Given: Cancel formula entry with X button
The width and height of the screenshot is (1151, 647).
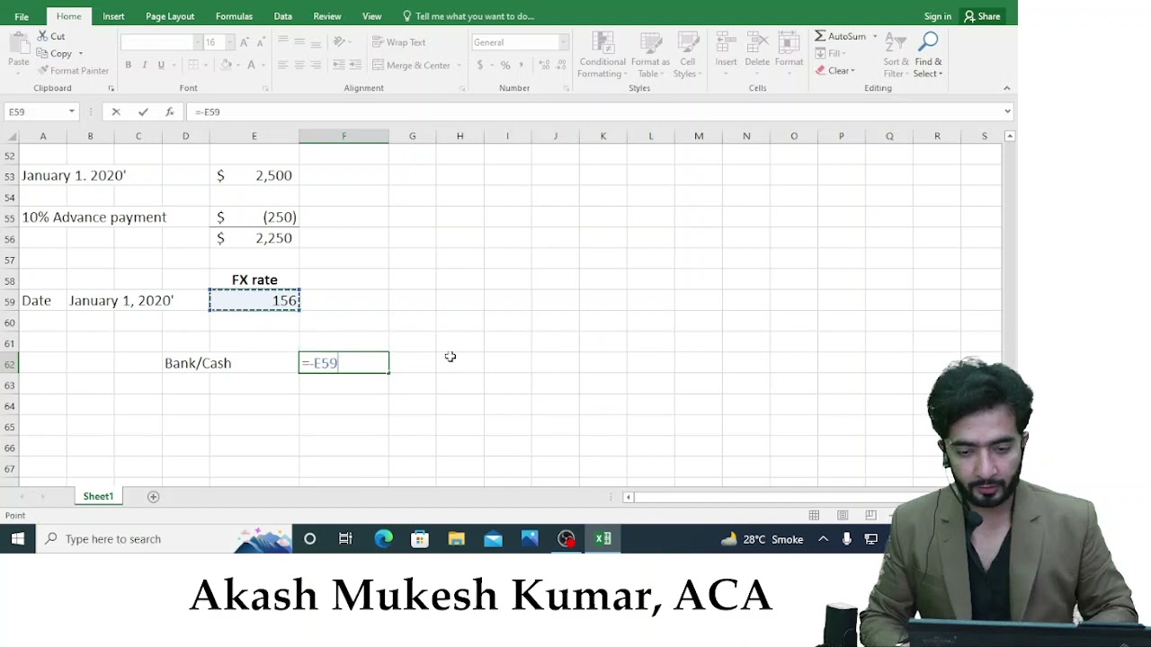Looking at the screenshot, I should tap(116, 111).
